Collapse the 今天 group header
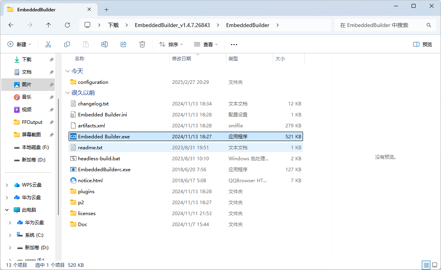This screenshot has height=270, width=441. point(67,71)
